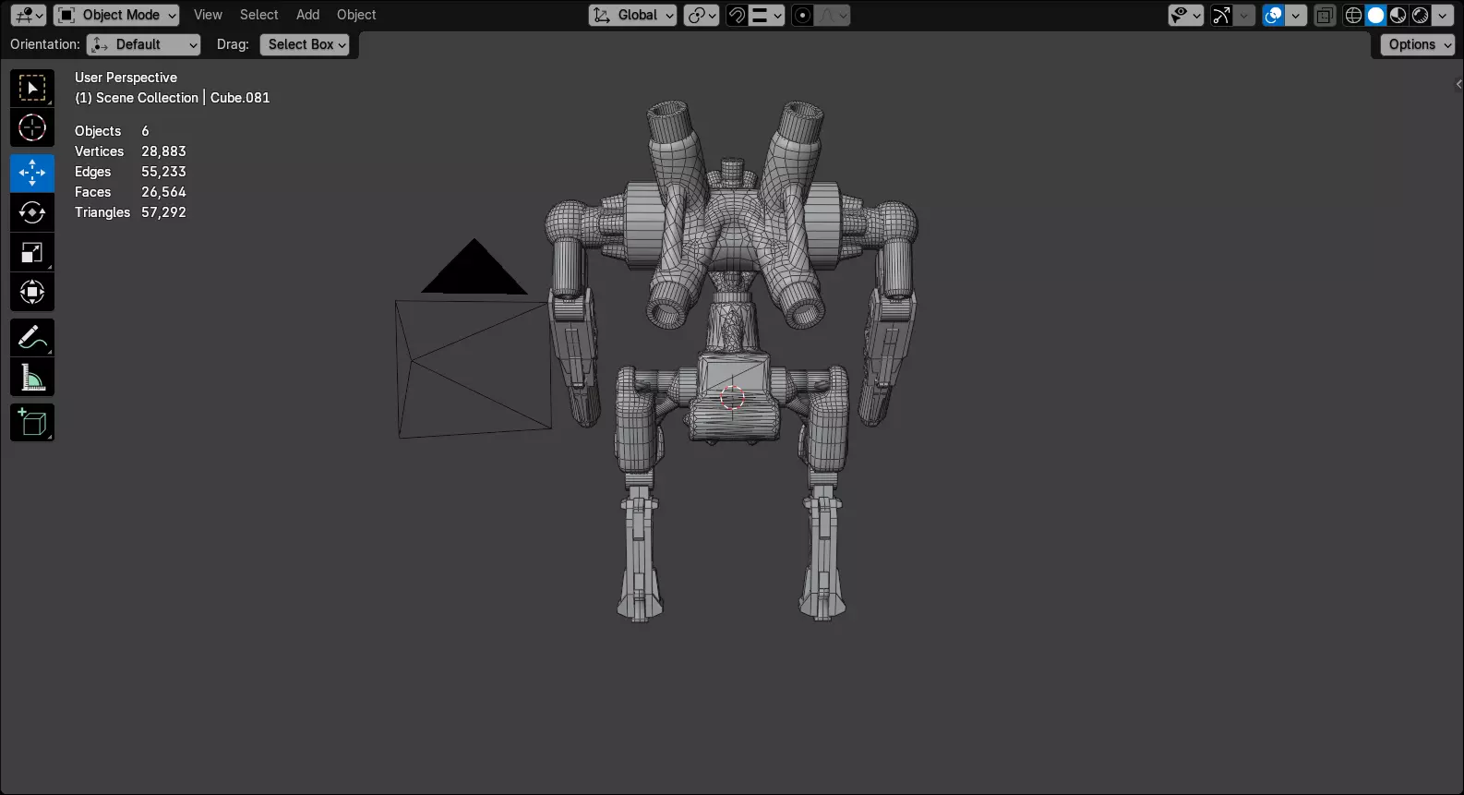
Task: Toggle snapping magnet icon
Action: 737,15
